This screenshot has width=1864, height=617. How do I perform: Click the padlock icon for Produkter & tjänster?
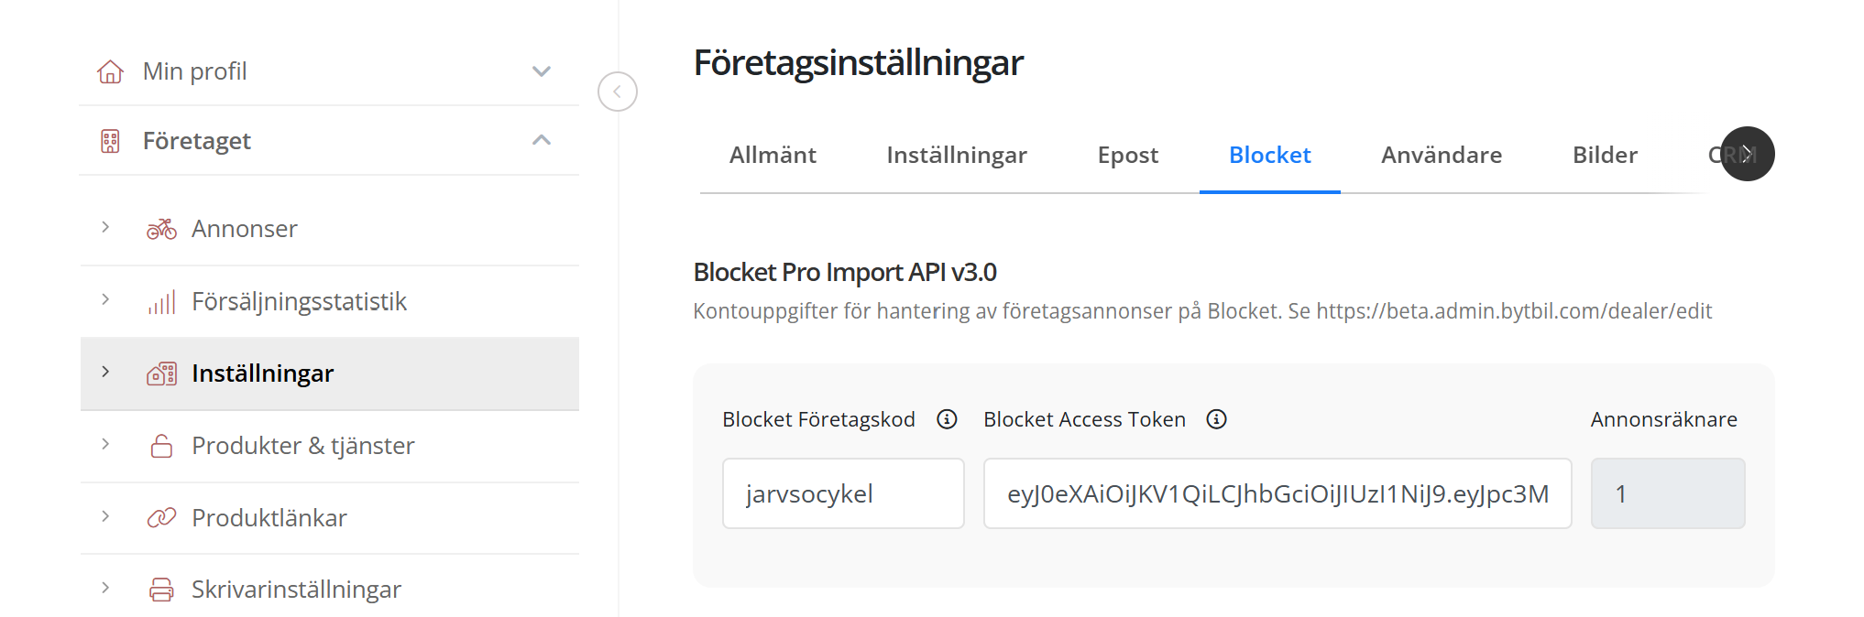tap(161, 446)
